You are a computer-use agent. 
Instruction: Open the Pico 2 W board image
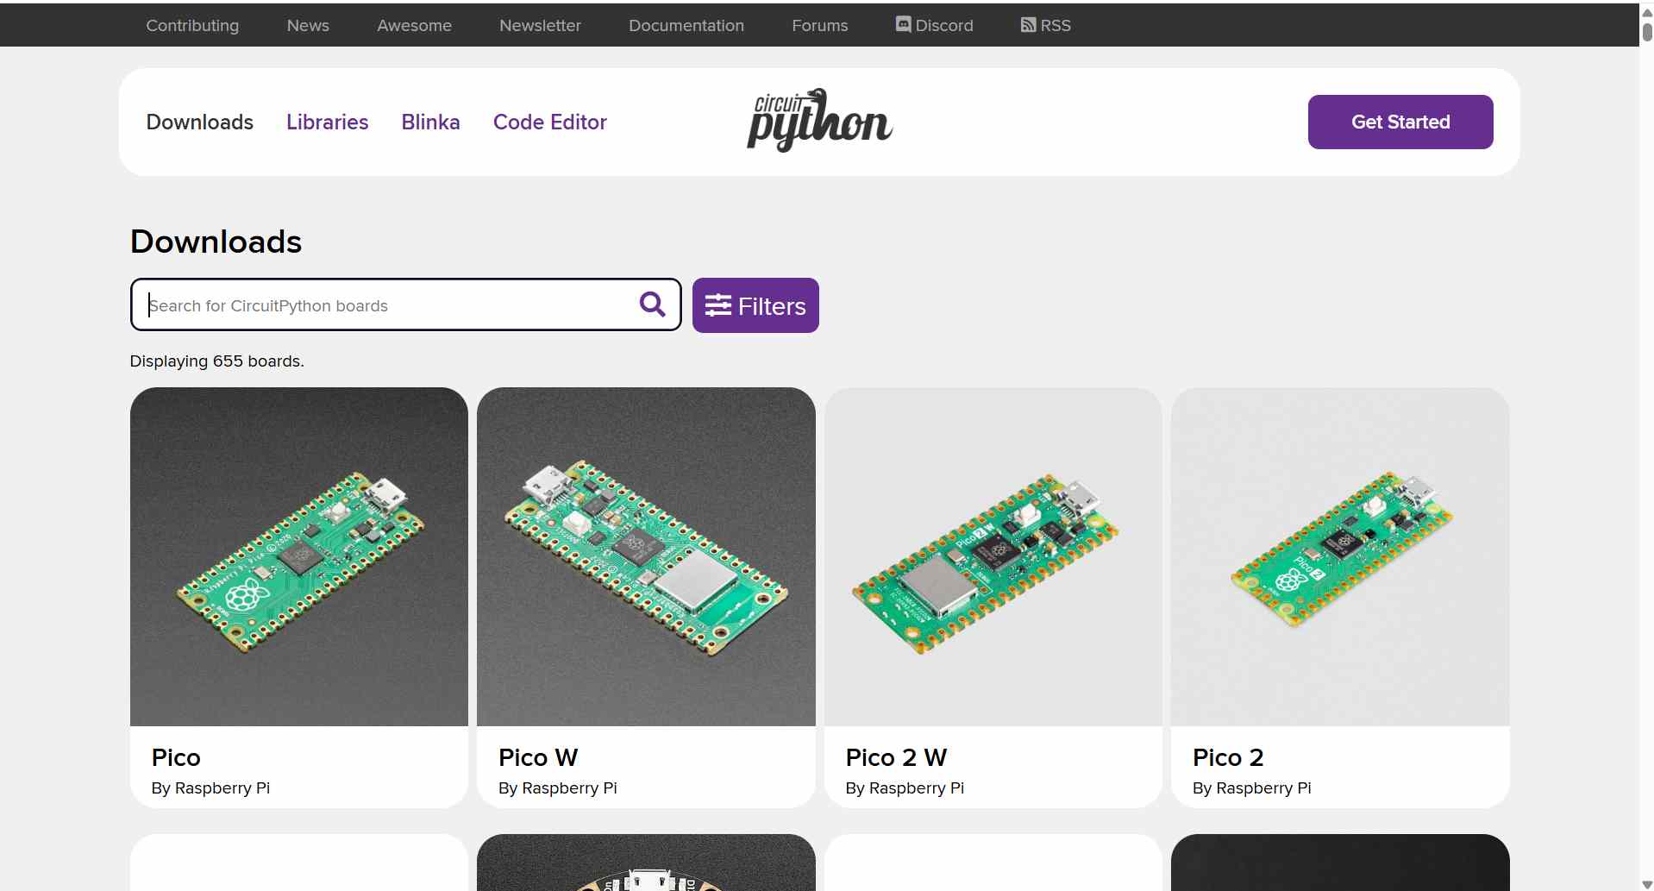pyautogui.click(x=993, y=556)
